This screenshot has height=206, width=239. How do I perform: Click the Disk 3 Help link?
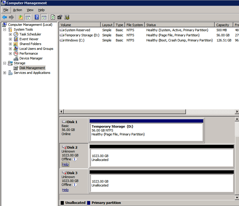[x=65, y=190]
